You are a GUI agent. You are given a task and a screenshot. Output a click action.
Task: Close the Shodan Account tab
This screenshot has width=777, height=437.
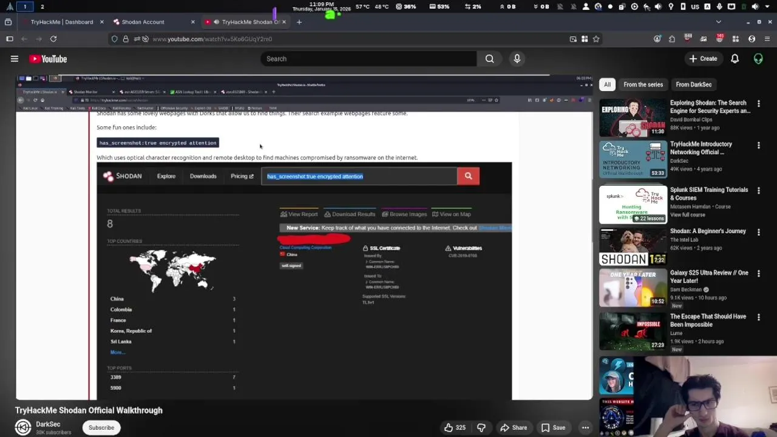click(x=192, y=22)
